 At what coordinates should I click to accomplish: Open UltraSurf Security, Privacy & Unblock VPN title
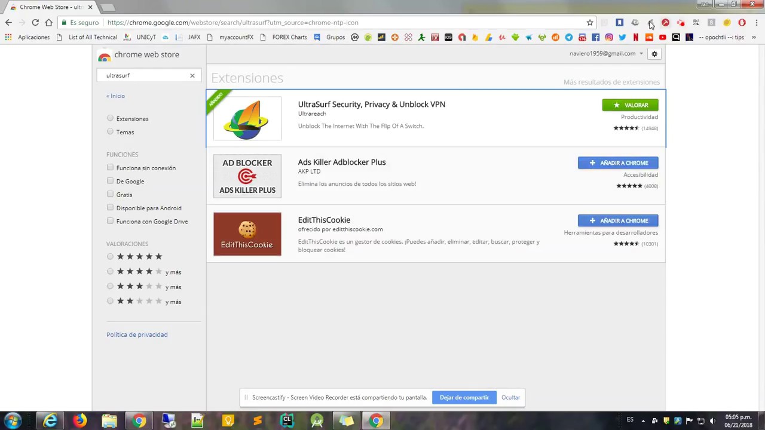click(x=371, y=104)
